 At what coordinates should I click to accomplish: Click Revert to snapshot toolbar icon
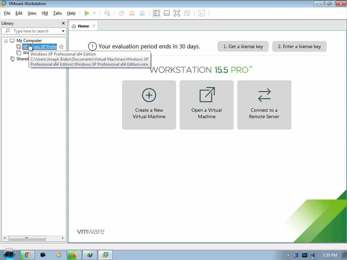coord(132,13)
